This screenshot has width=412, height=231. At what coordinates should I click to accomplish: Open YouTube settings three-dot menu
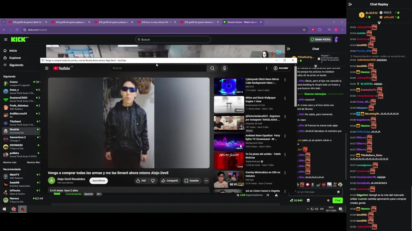click(x=266, y=68)
